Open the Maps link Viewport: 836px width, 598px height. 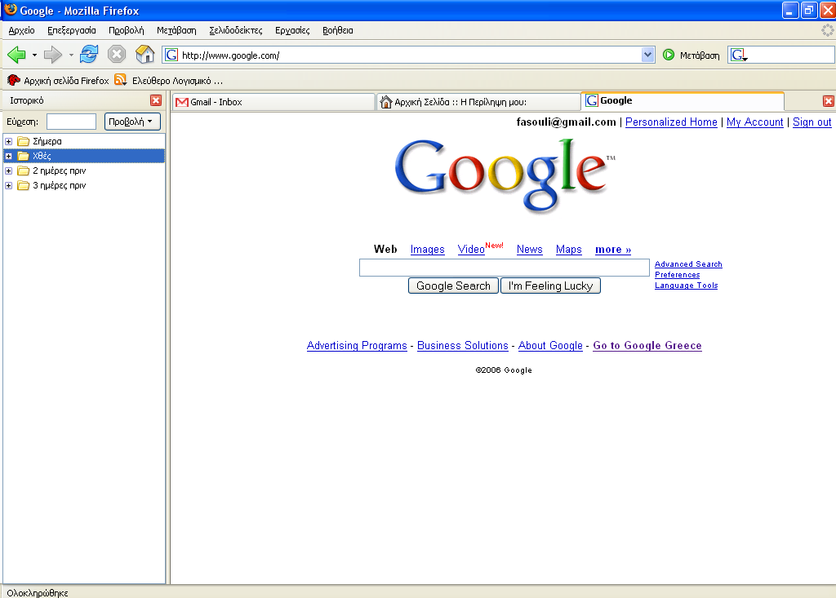pos(568,250)
